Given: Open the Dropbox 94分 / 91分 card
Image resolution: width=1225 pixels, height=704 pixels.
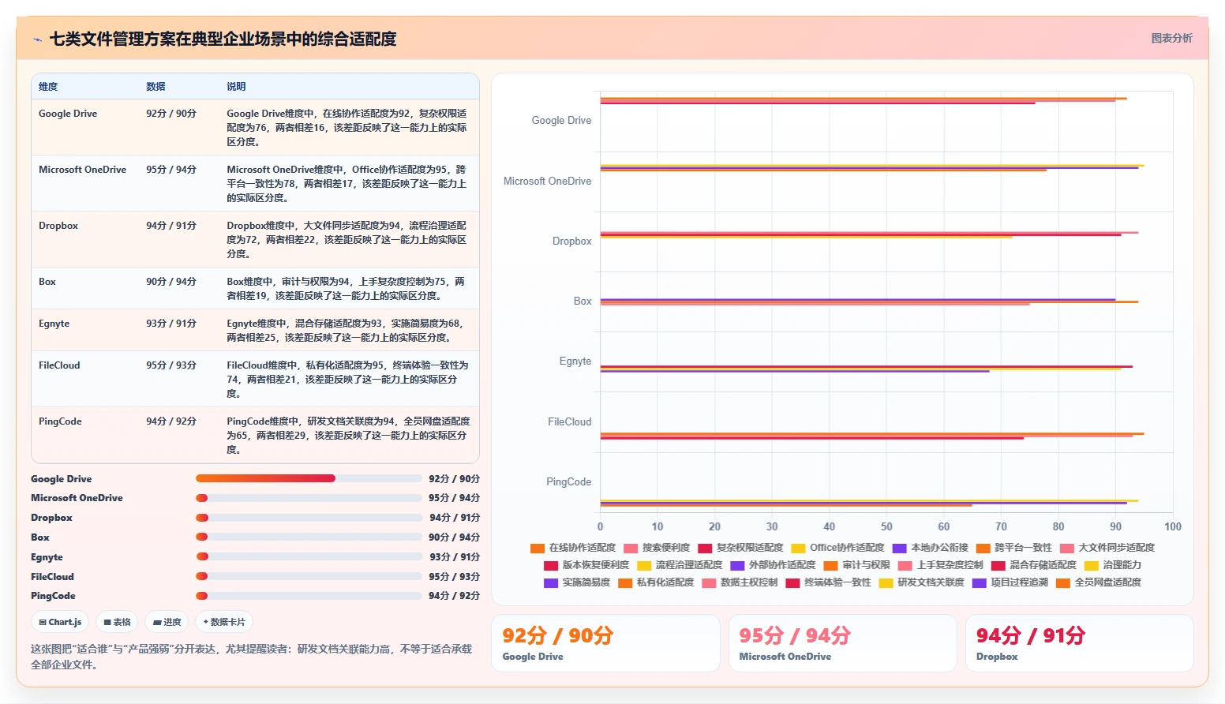Looking at the screenshot, I should coord(1079,643).
